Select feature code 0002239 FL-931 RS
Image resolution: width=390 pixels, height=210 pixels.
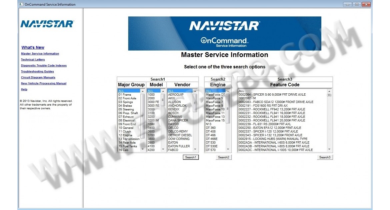pos(283,124)
